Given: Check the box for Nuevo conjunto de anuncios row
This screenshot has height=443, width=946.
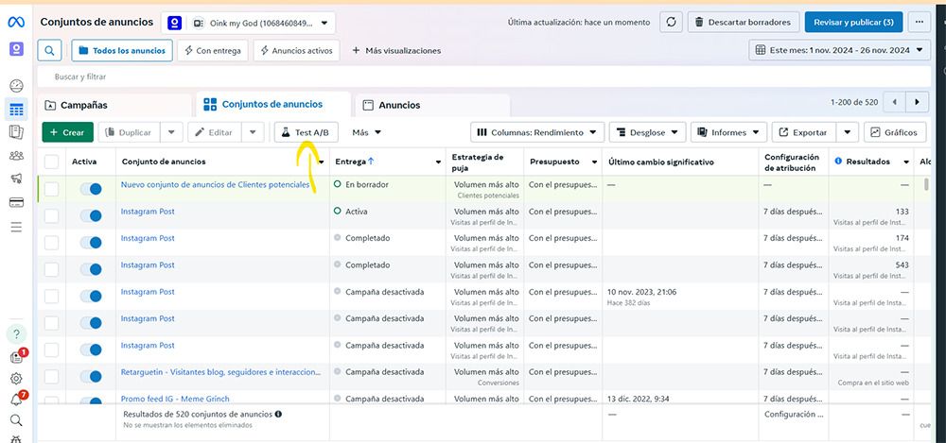Looking at the screenshot, I should [x=51, y=189].
